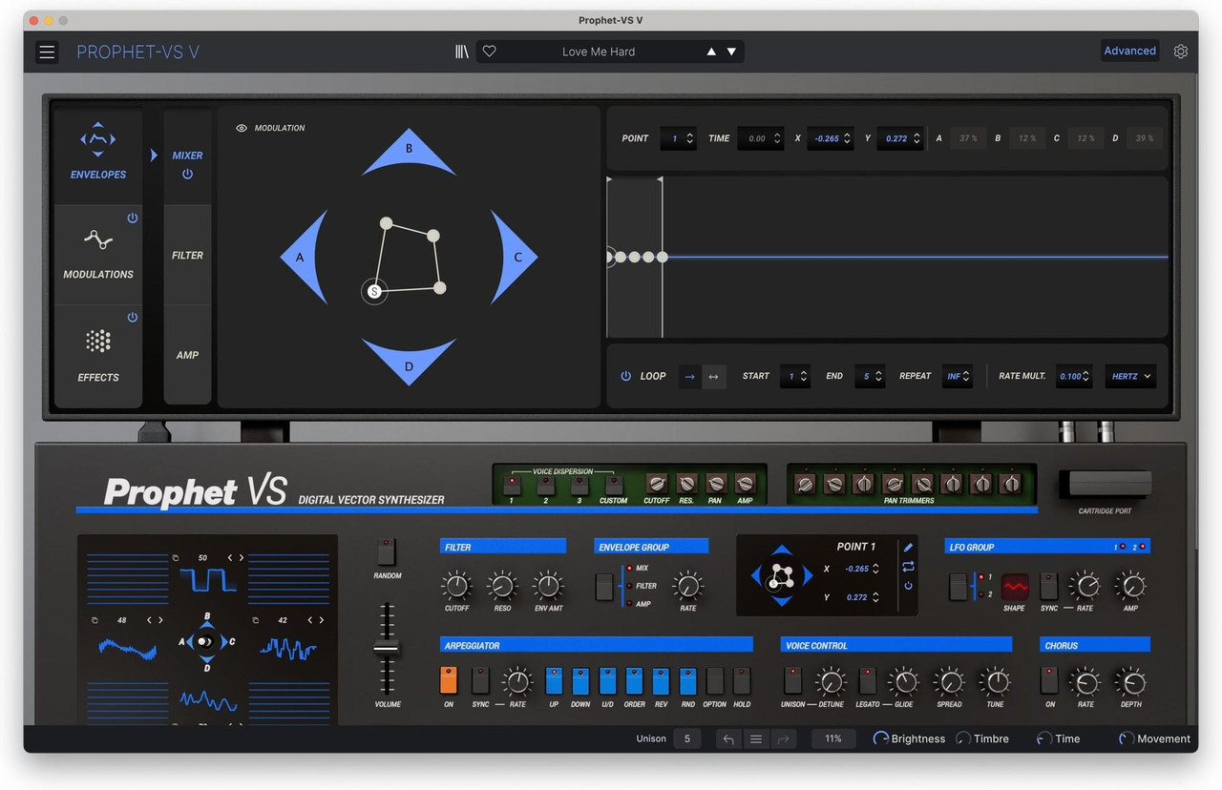
Task: Toggle Modulation visibility eye icon
Action: (x=242, y=128)
